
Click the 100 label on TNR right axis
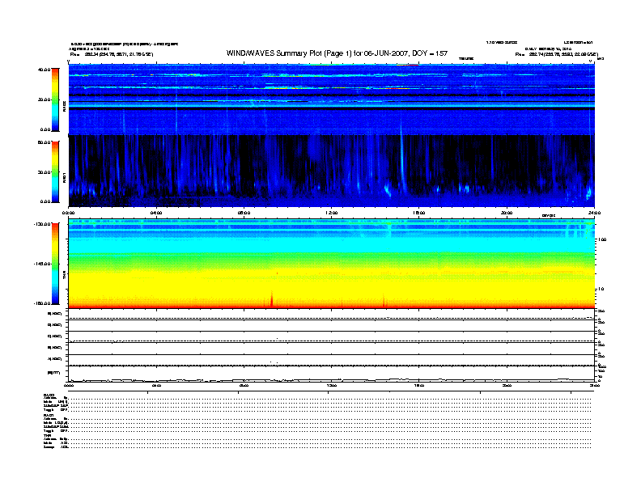coord(602,239)
